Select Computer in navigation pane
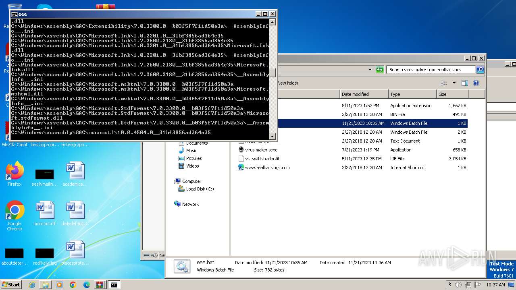516x290 pixels. pyautogui.click(x=191, y=181)
